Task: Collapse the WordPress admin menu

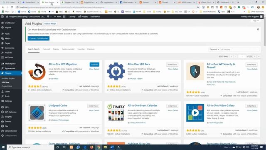Action: [10, 136]
